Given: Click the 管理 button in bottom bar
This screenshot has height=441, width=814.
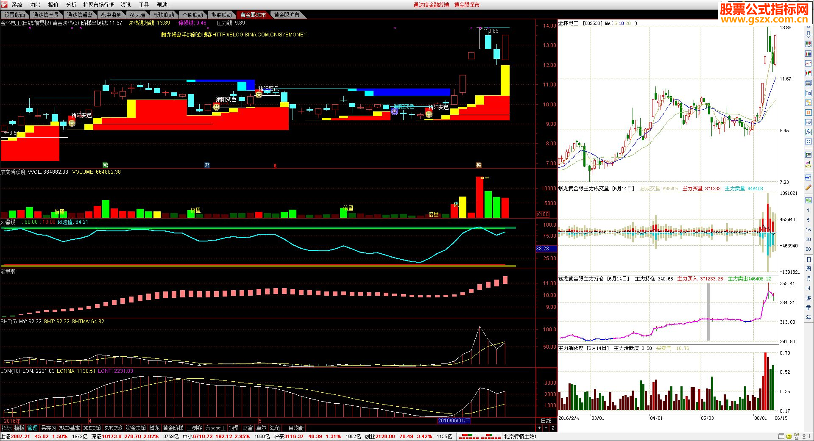Looking at the screenshot, I should (x=33, y=428).
